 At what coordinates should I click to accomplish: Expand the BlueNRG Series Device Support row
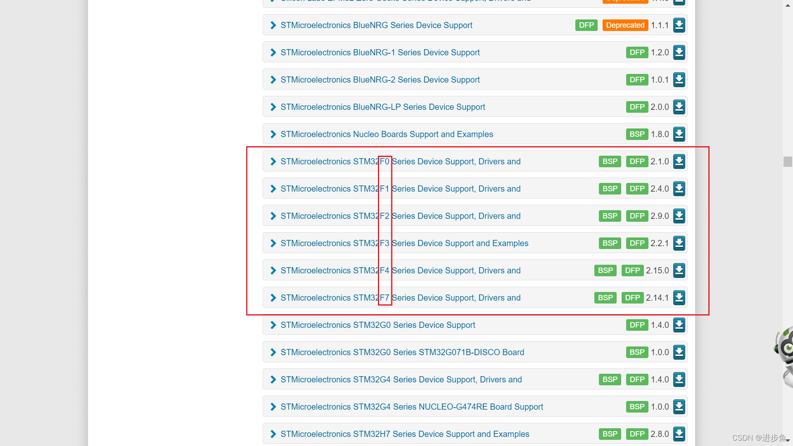tap(273, 25)
